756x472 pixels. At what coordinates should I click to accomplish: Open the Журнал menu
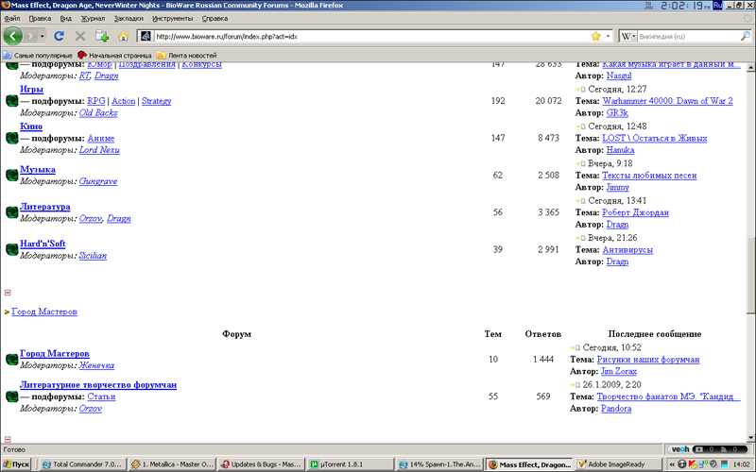pos(93,18)
